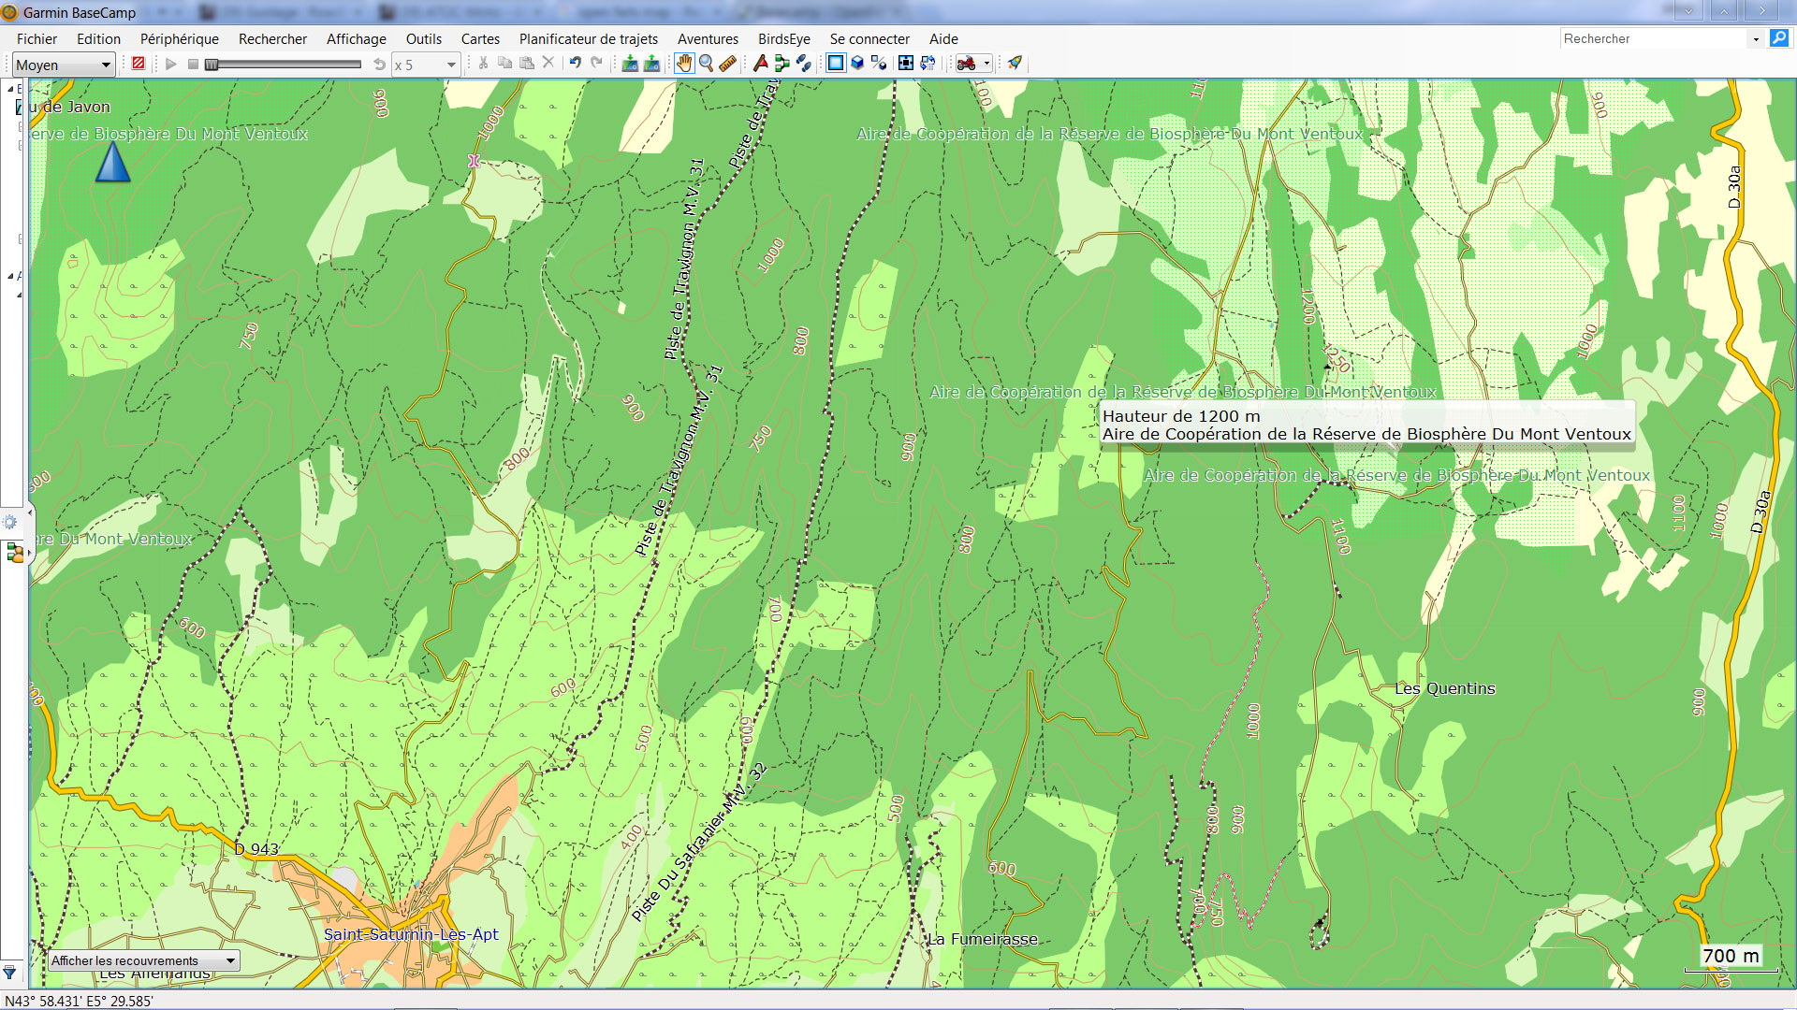Viewport: 1797px width, 1010px height.
Task: Select the New Waypoint flag tool
Action: coord(761,64)
